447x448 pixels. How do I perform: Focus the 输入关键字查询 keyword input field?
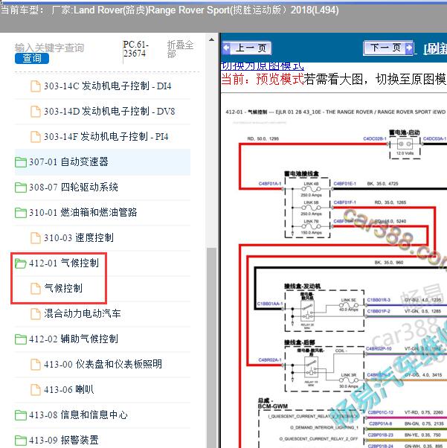(49, 48)
